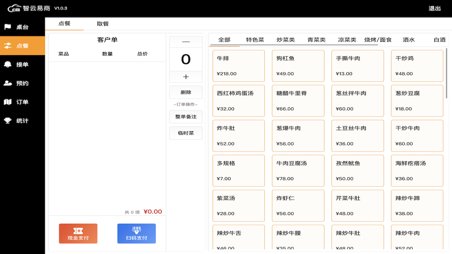The height and width of the screenshot is (254, 452).
Task: Switch to the 取餐 tab
Action: click(103, 24)
